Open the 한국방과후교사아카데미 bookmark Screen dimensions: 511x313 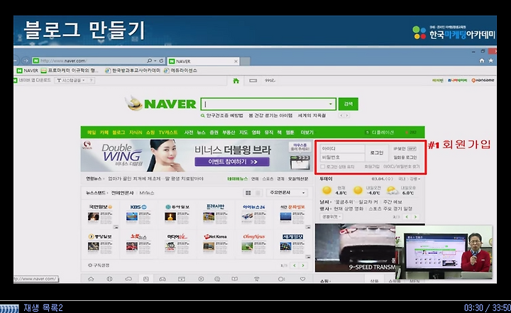click(x=133, y=70)
